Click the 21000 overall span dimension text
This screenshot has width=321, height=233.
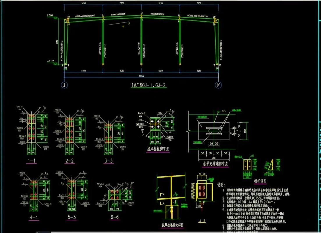[x=141, y=76]
